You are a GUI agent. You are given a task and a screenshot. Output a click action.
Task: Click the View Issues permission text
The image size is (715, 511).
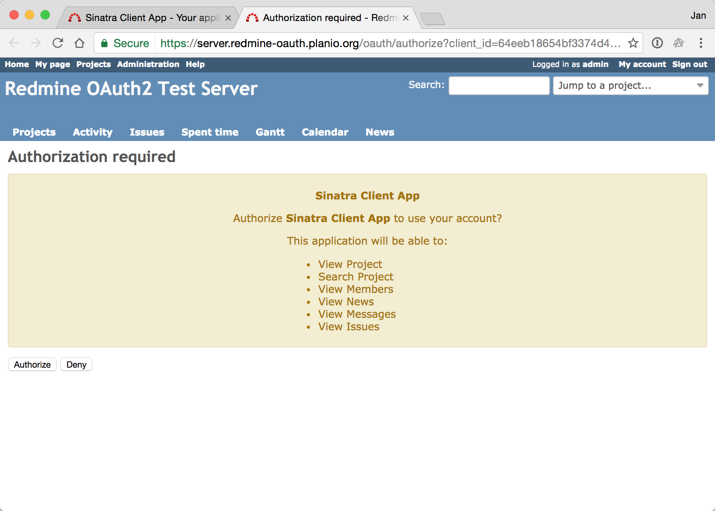[349, 326]
